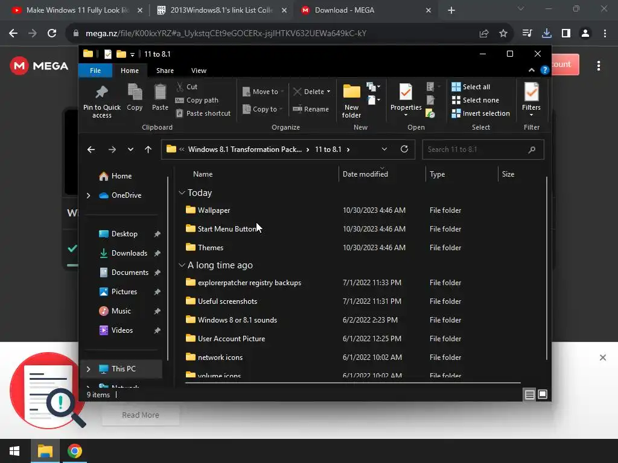Click Pin to Quick access icon

101,101
